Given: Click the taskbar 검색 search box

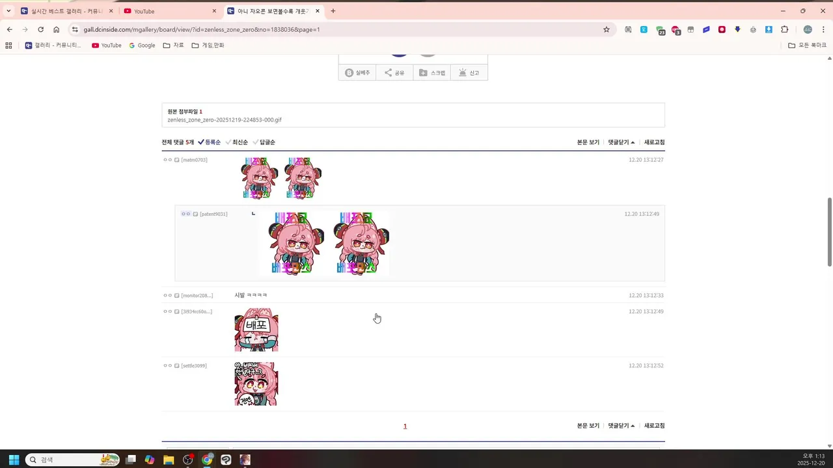Looking at the screenshot, I should [72, 460].
